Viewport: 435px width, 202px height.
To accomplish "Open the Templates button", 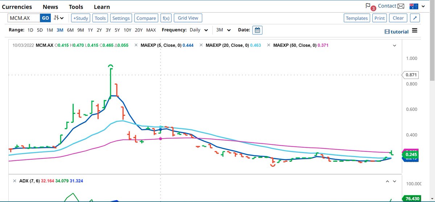I will click(x=357, y=18).
